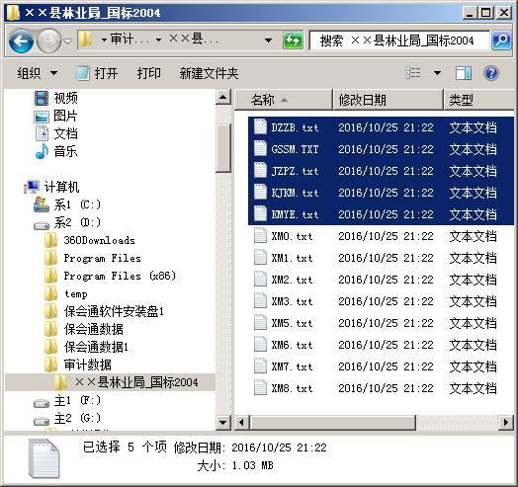Open the Program Files folder in tree
The width and height of the screenshot is (518, 487).
tap(93, 258)
